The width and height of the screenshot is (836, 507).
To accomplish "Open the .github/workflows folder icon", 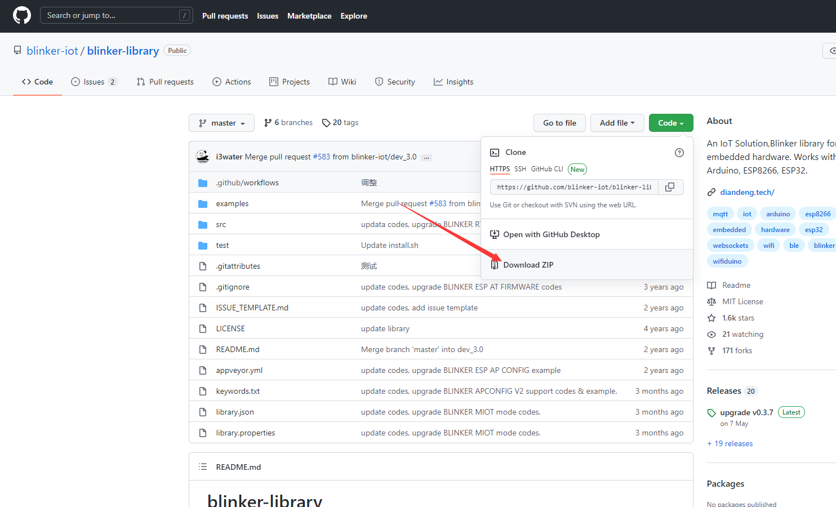I will (x=203, y=183).
